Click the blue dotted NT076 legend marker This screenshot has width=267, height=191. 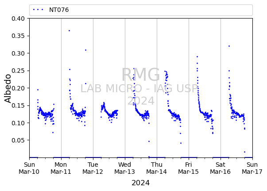click(38, 10)
